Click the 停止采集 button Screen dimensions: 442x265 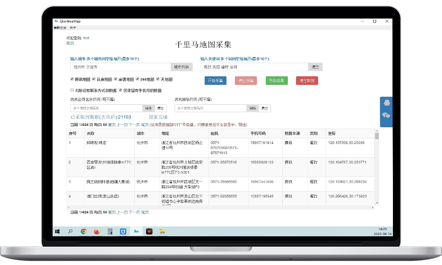[x=246, y=81]
